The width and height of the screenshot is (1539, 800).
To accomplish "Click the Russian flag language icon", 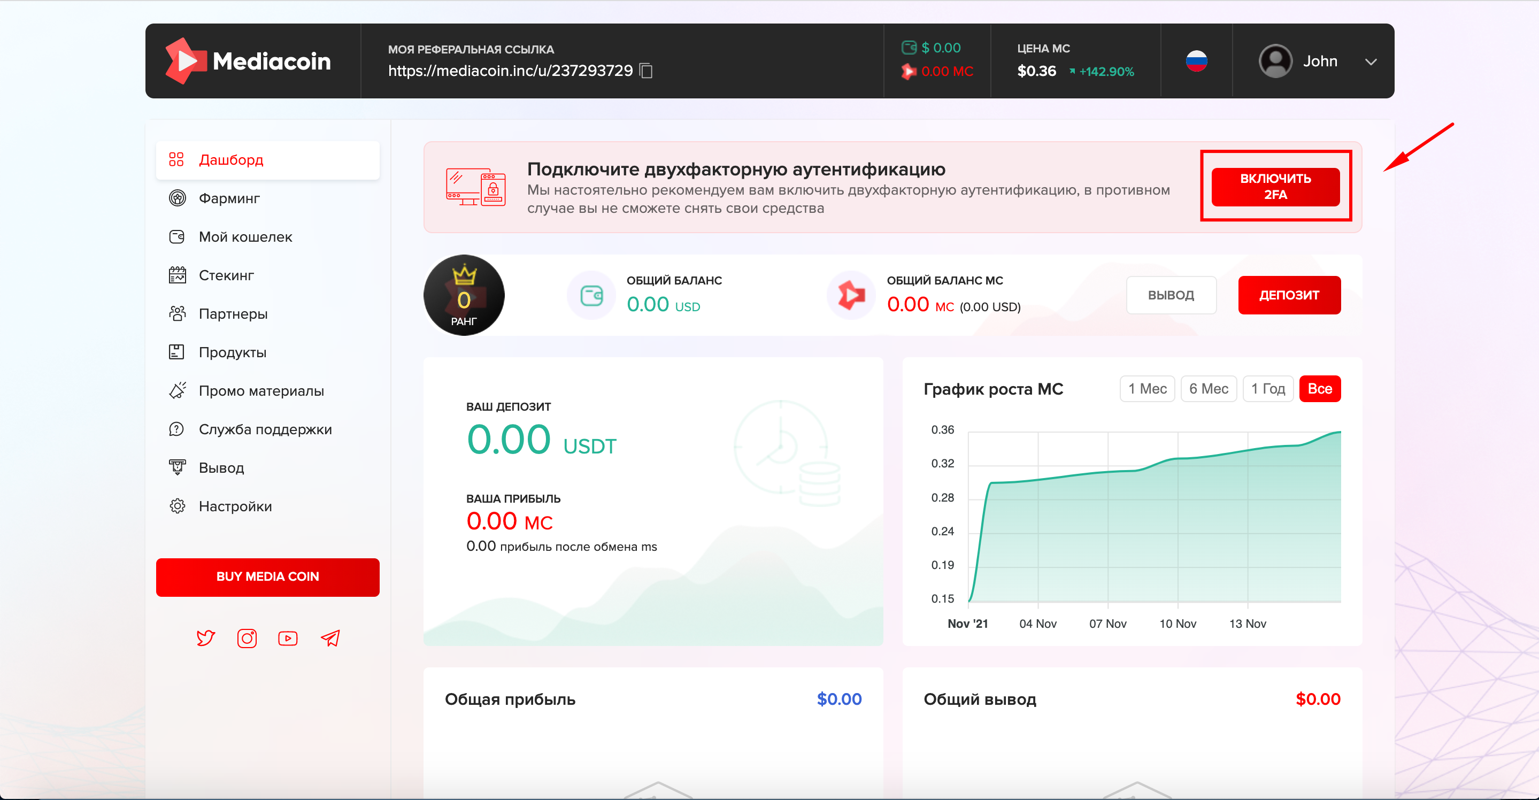I will point(1196,61).
